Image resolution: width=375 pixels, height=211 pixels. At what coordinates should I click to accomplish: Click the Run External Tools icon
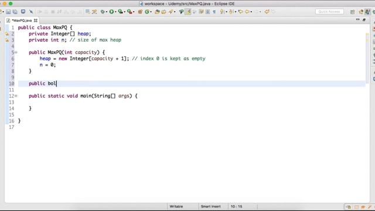tap(129, 12)
